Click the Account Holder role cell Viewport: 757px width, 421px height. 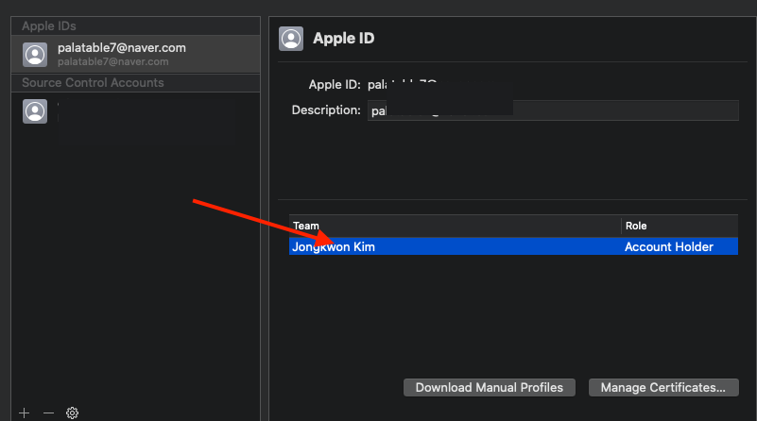pyautogui.click(x=669, y=247)
